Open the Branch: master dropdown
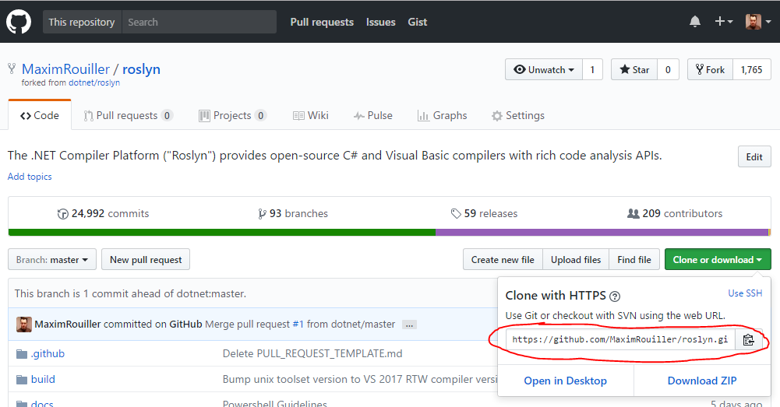Screen dimensions: 780x407 (52, 259)
